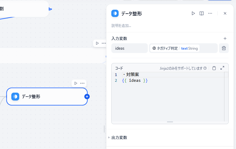Close the データ整形 settings panel
The width and height of the screenshot is (236, 149).
(x=225, y=13)
